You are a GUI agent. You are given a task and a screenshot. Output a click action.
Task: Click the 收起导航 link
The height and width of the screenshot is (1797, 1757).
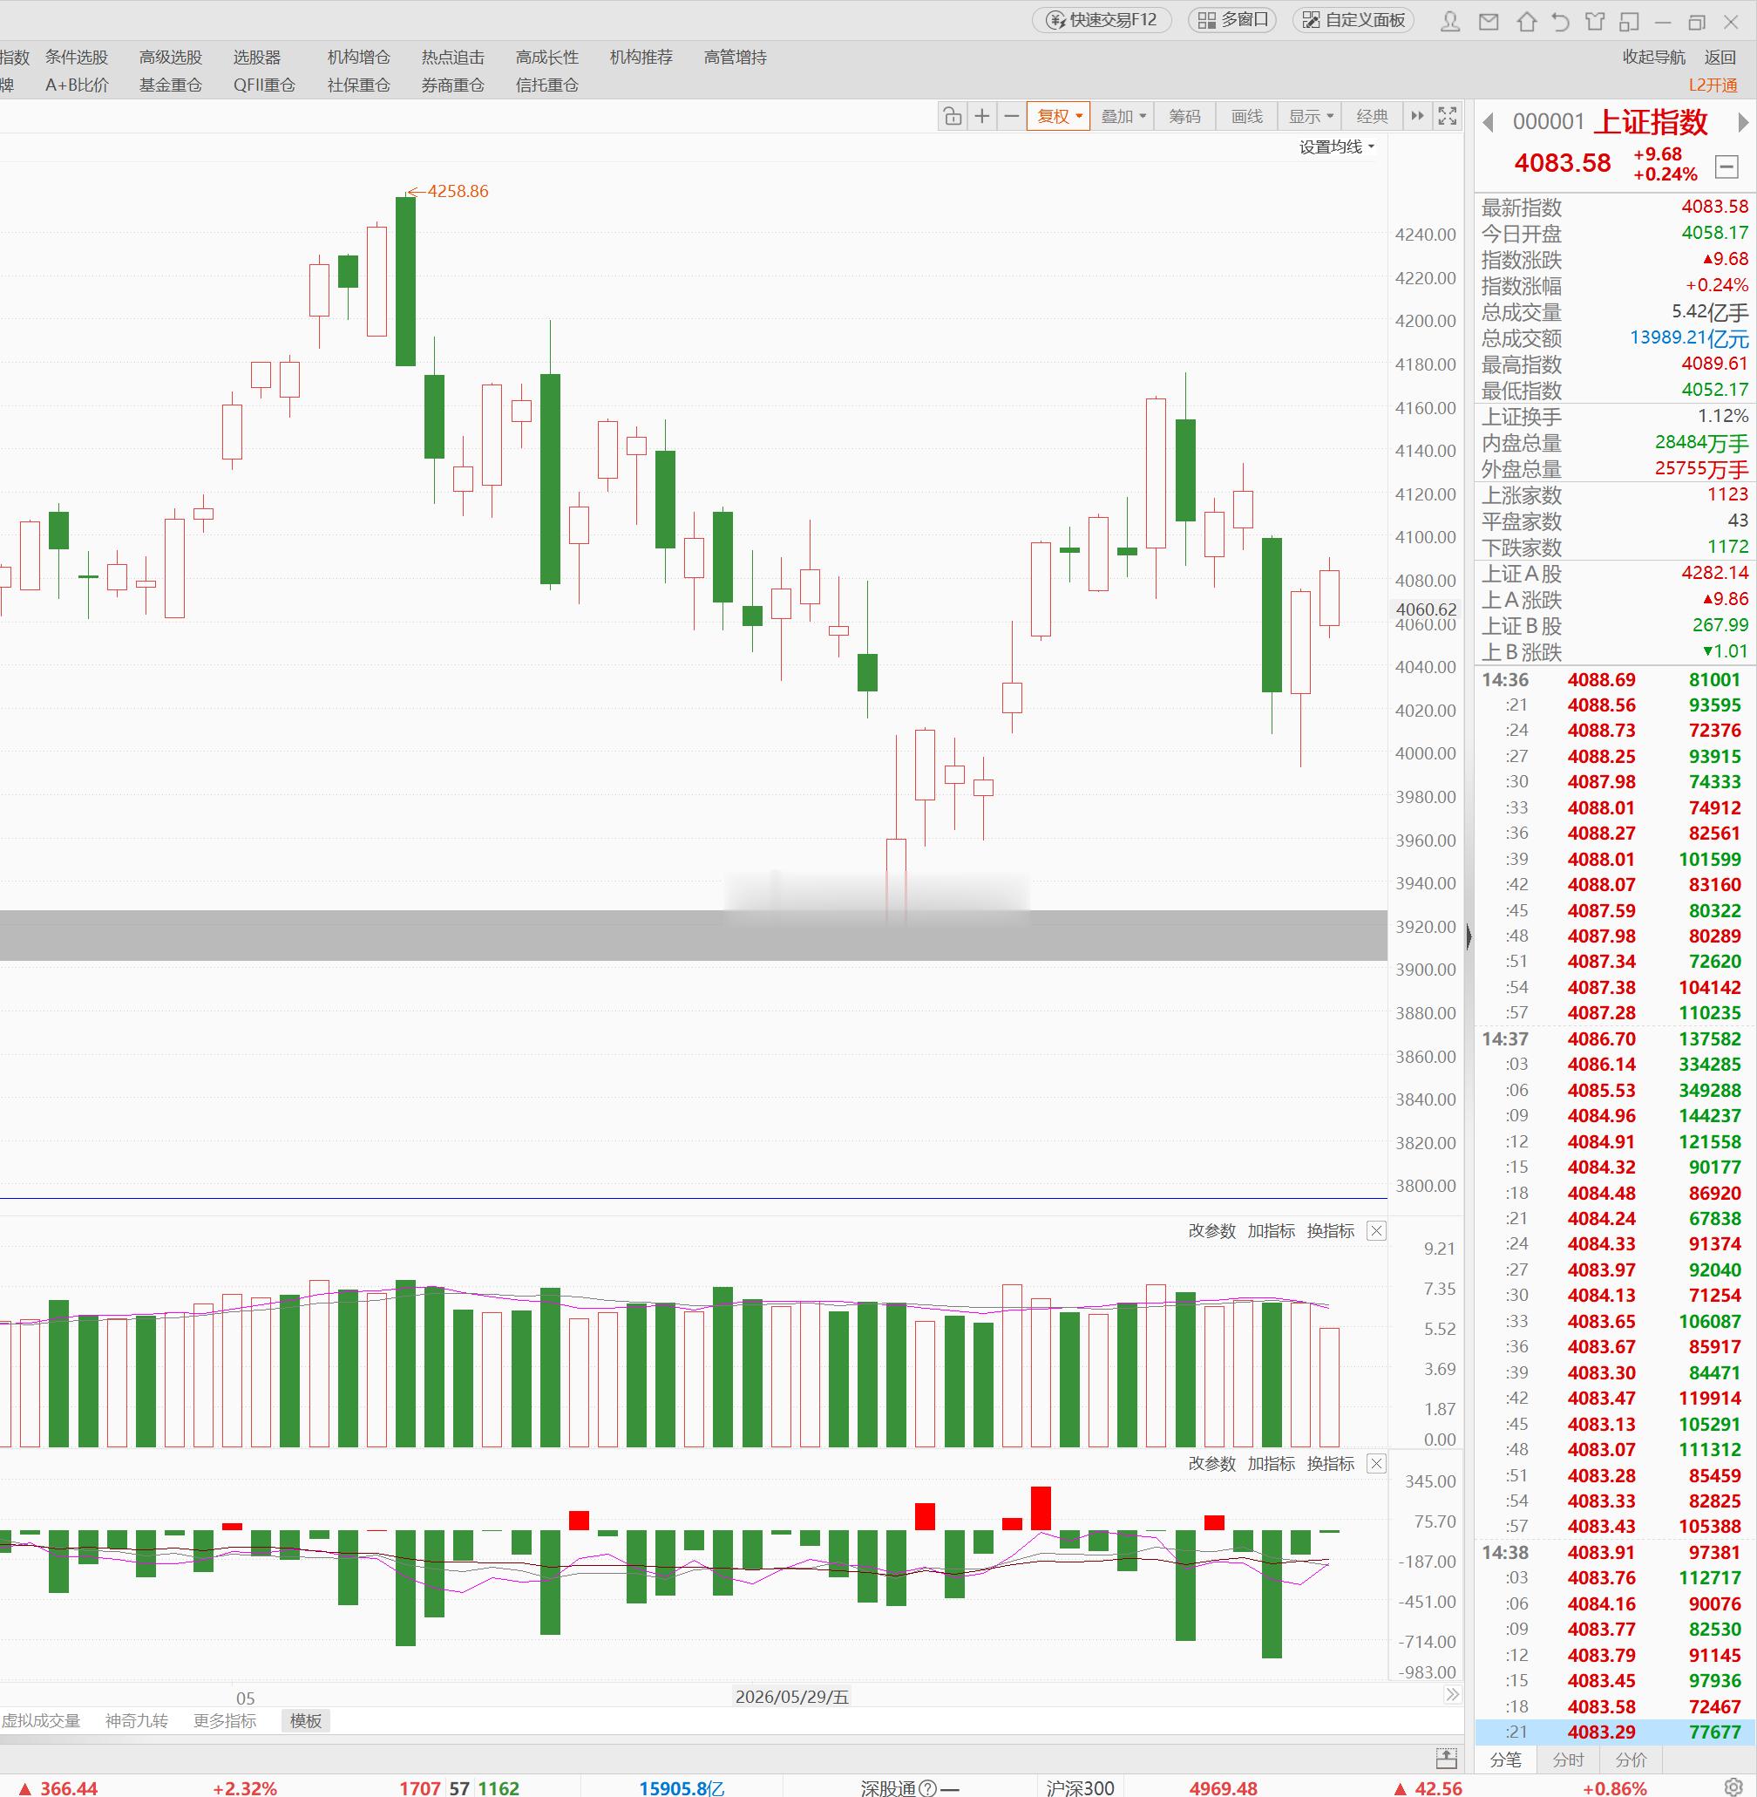(1653, 58)
